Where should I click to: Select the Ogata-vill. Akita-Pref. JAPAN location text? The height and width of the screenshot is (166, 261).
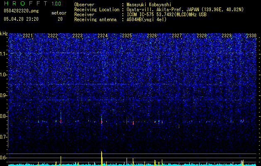[185, 10]
